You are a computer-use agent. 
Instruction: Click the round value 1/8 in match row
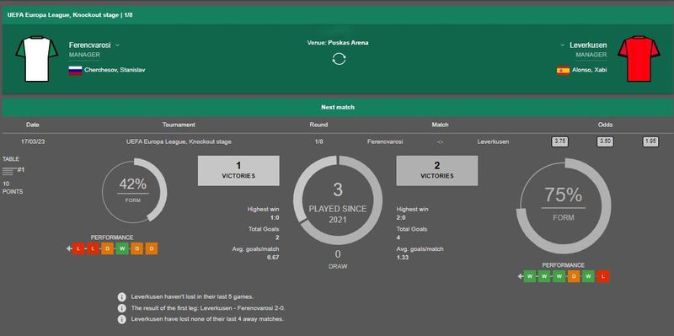[318, 141]
